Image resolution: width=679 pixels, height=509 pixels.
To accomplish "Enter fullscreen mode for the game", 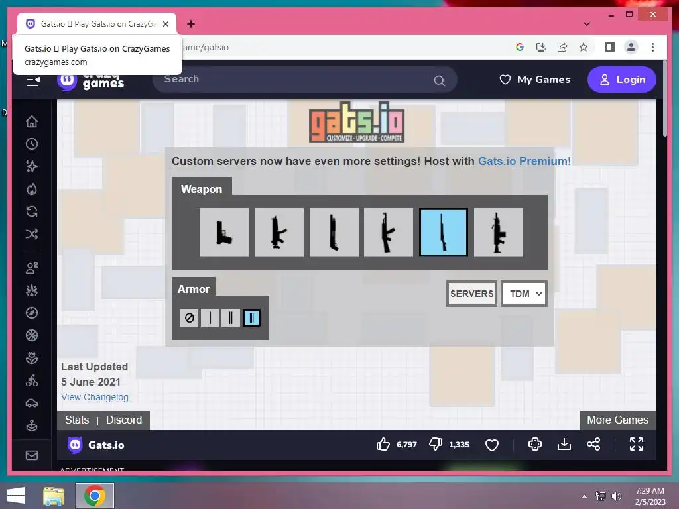I will [636, 444].
